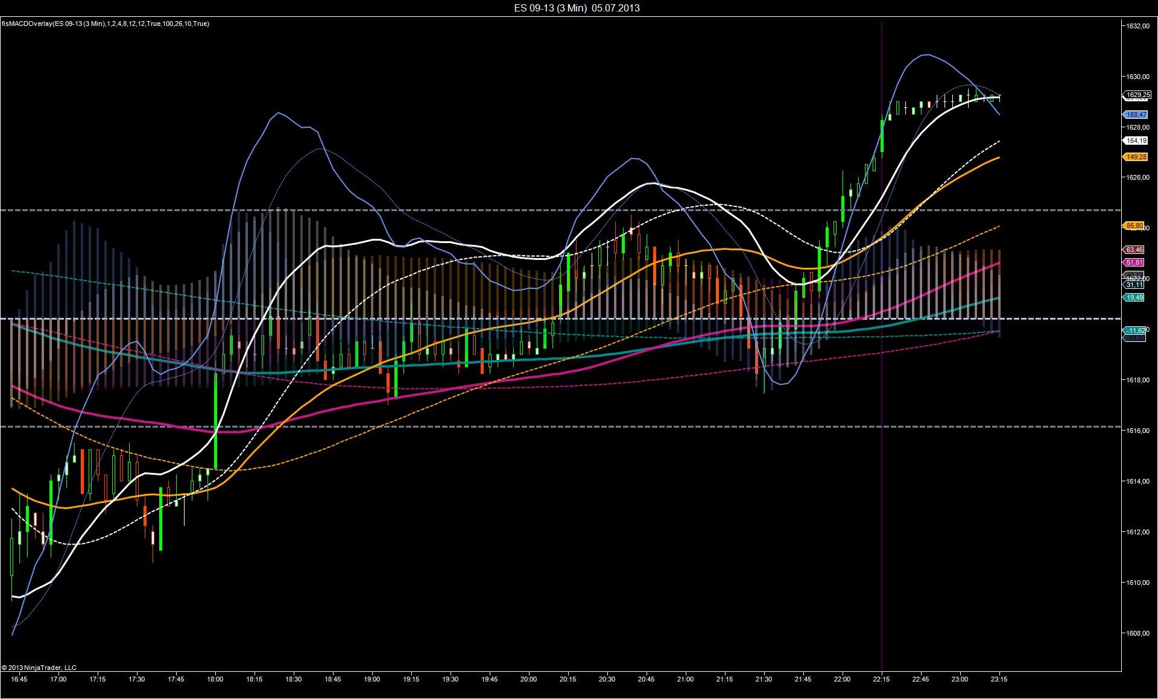Click the 1616,00 price axis label

[1137, 431]
